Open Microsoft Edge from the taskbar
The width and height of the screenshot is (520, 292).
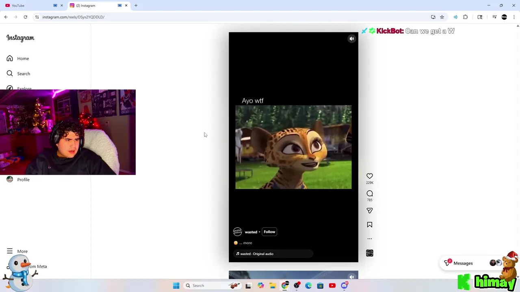pyautogui.click(x=308, y=286)
